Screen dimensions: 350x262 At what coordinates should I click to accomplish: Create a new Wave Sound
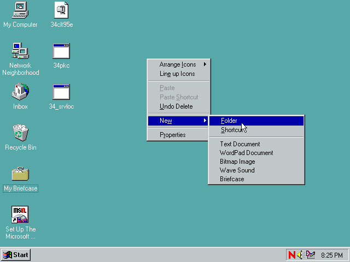pos(256,170)
